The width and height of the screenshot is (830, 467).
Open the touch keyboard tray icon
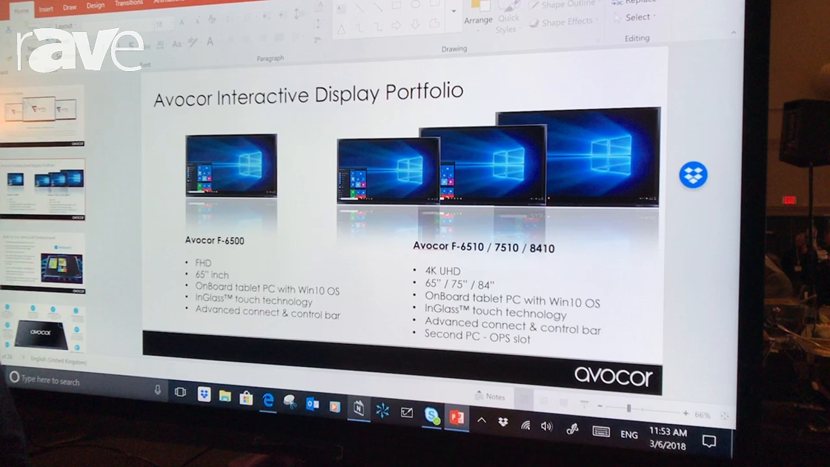point(601,432)
